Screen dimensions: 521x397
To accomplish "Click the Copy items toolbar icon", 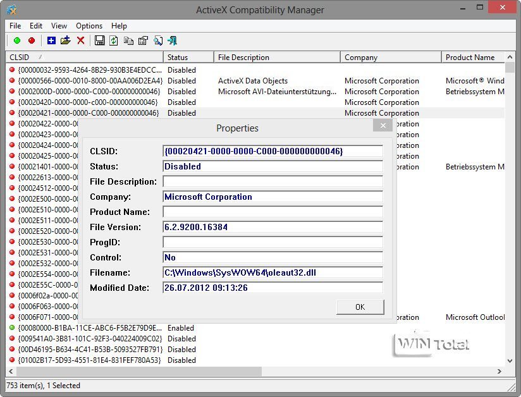I will tap(128, 40).
